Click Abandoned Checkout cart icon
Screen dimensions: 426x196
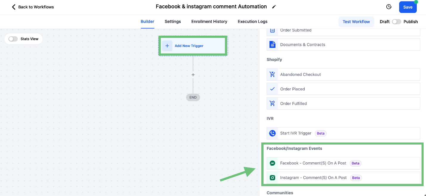(272, 74)
